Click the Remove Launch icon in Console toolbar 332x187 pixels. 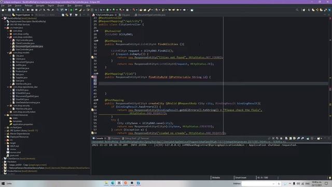coord(273,138)
